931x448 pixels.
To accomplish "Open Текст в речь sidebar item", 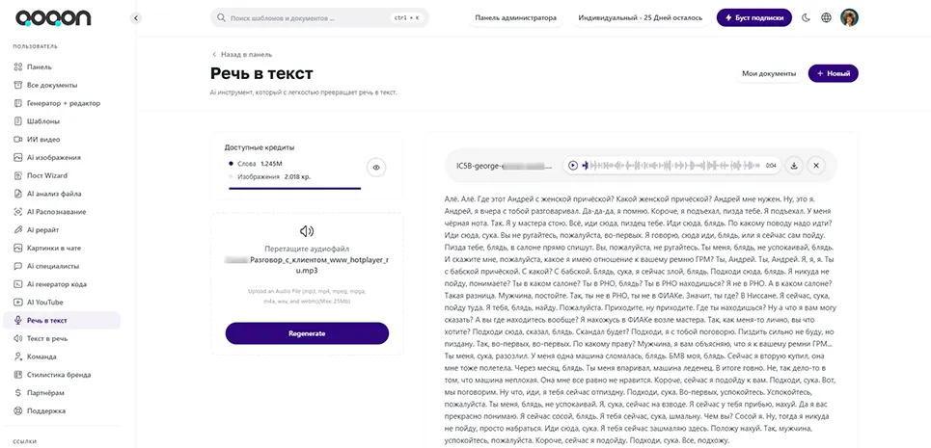I will pos(48,338).
